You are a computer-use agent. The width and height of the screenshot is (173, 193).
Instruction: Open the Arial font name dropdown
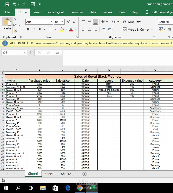(x=51, y=22)
